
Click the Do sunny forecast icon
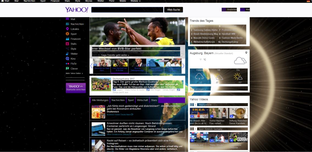coord(238,77)
